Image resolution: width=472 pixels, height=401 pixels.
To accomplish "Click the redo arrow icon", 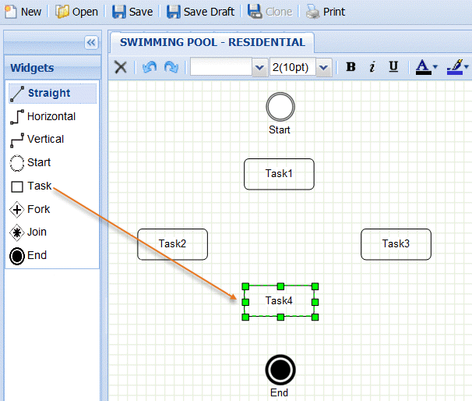I will pyautogui.click(x=171, y=67).
